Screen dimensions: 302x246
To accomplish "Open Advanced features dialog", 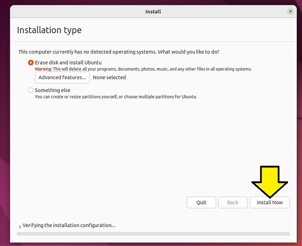I will (x=62, y=78).
